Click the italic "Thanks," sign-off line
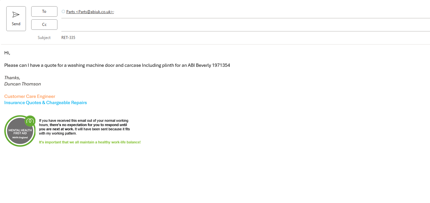The width and height of the screenshot is (430, 203). pyautogui.click(x=12, y=78)
